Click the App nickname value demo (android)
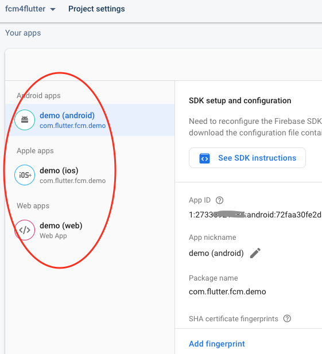This screenshot has width=322, height=354. [216, 254]
